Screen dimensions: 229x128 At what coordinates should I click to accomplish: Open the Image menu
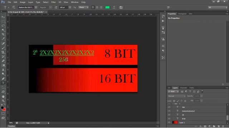click(23, 2)
